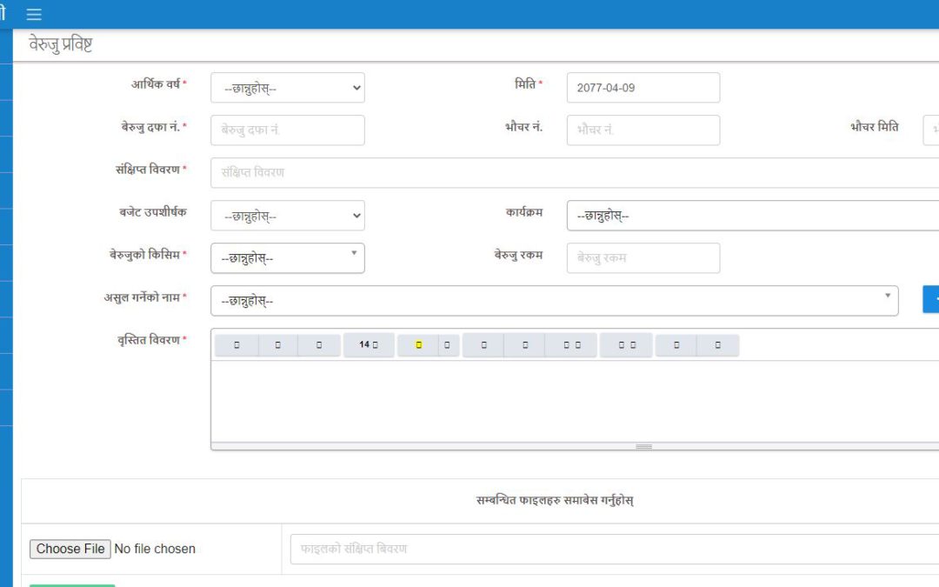939x587 pixels.
Task: Open the font size selector showing 14
Action: coord(369,344)
